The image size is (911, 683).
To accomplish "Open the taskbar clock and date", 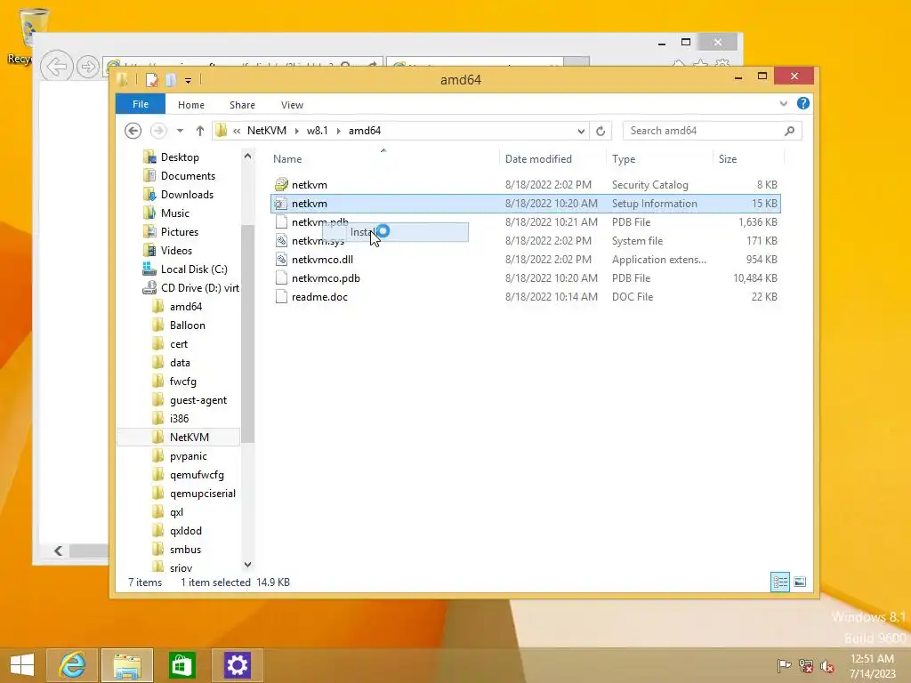I will (x=872, y=665).
